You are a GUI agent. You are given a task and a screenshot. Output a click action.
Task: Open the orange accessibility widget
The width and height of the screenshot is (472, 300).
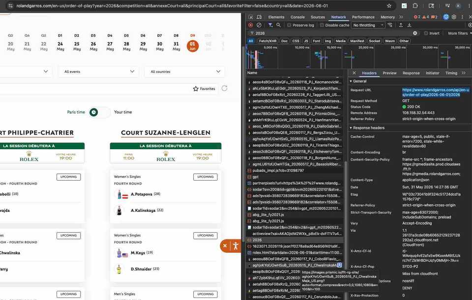236,246
